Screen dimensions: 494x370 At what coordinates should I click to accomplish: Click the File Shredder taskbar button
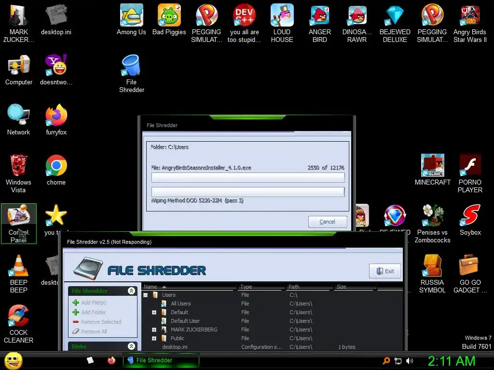[x=161, y=360]
